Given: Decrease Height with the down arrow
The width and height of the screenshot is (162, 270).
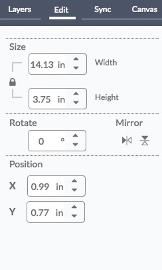Looking at the screenshot, I should point(76,102).
